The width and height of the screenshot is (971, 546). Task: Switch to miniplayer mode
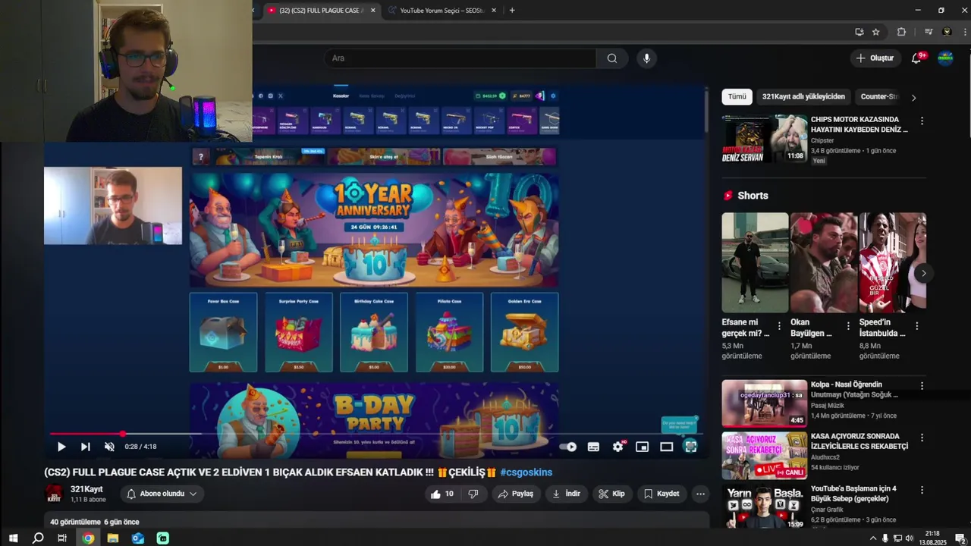point(642,447)
